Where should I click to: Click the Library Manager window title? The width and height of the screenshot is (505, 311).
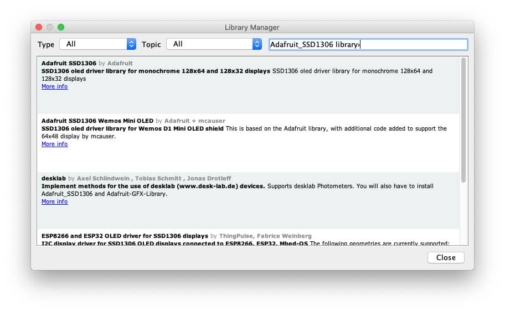tap(252, 27)
